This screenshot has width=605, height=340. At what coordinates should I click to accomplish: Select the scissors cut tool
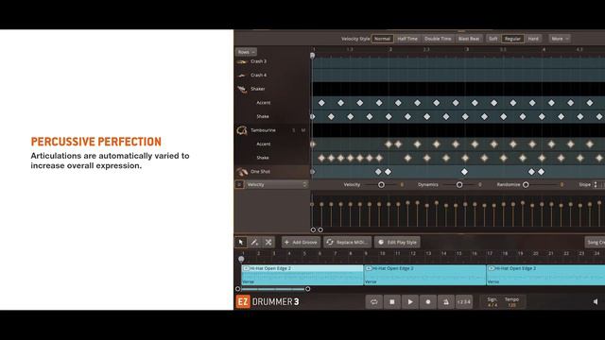(268, 242)
